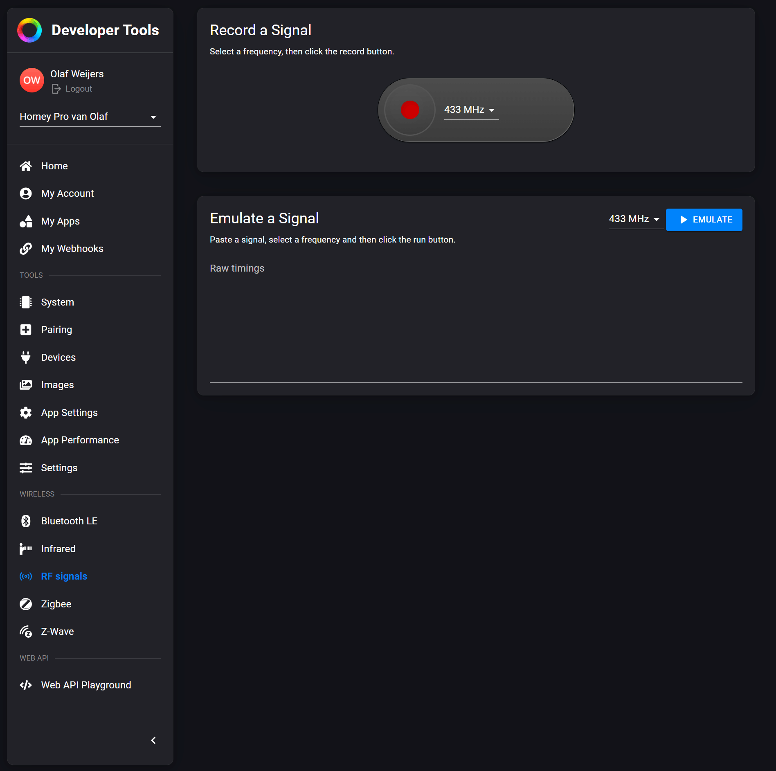Open the Pairing menu item
The width and height of the screenshot is (776, 771).
point(56,330)
